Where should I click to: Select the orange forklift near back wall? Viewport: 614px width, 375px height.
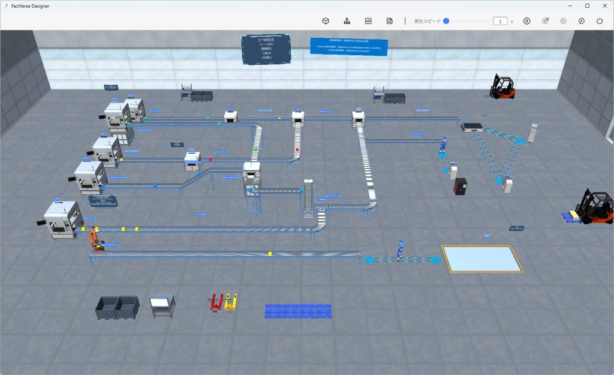coord(502,87)
